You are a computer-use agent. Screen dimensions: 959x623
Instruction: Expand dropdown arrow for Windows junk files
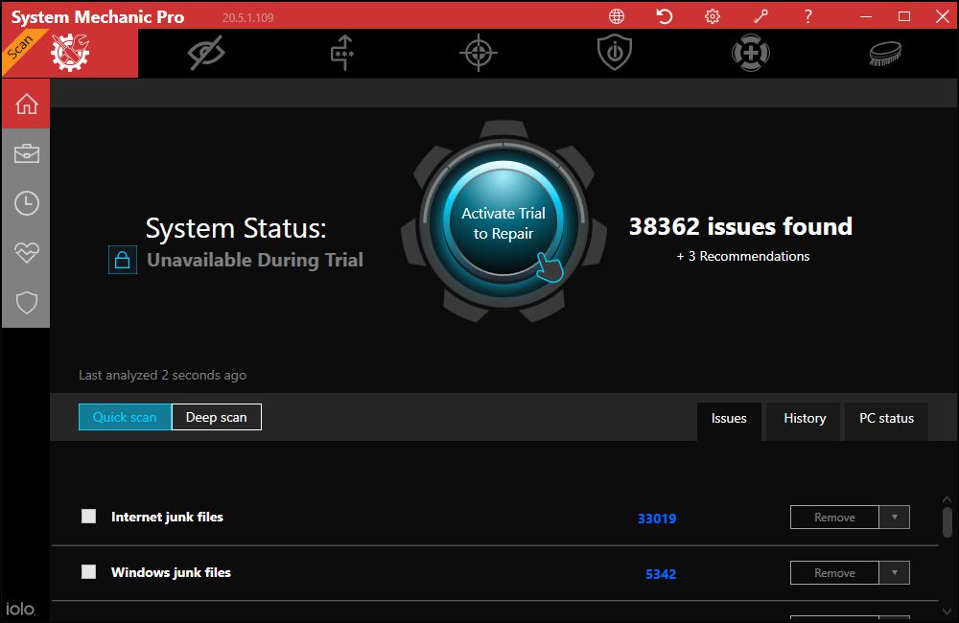click(894, 573)
